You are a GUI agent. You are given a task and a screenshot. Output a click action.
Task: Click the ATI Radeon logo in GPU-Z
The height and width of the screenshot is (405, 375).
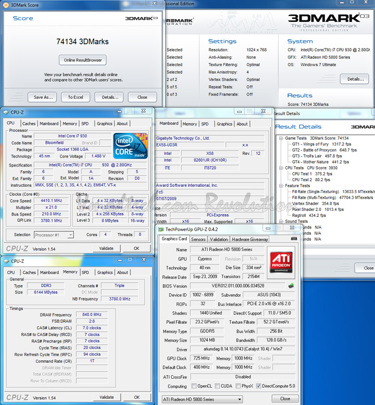pos(281,262)
